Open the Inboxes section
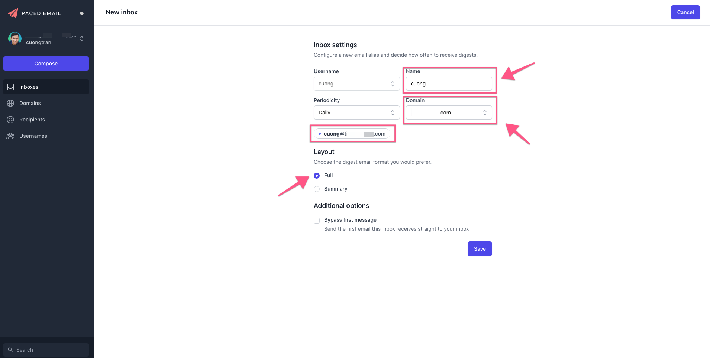The image size is (710, 358). (46, 87)
